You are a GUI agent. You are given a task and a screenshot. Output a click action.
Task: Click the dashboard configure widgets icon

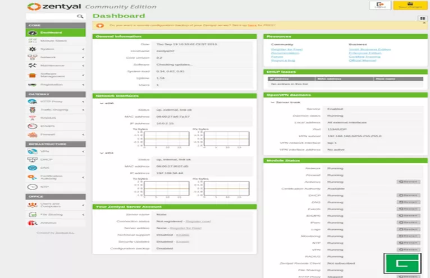(x=422, y=18)
